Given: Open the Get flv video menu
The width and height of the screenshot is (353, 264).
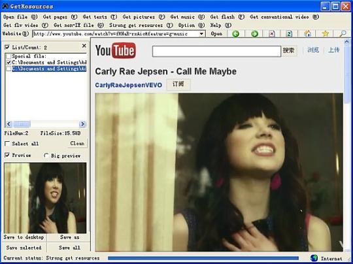Looking at the screenshot, I should click(x=26, y=25).
